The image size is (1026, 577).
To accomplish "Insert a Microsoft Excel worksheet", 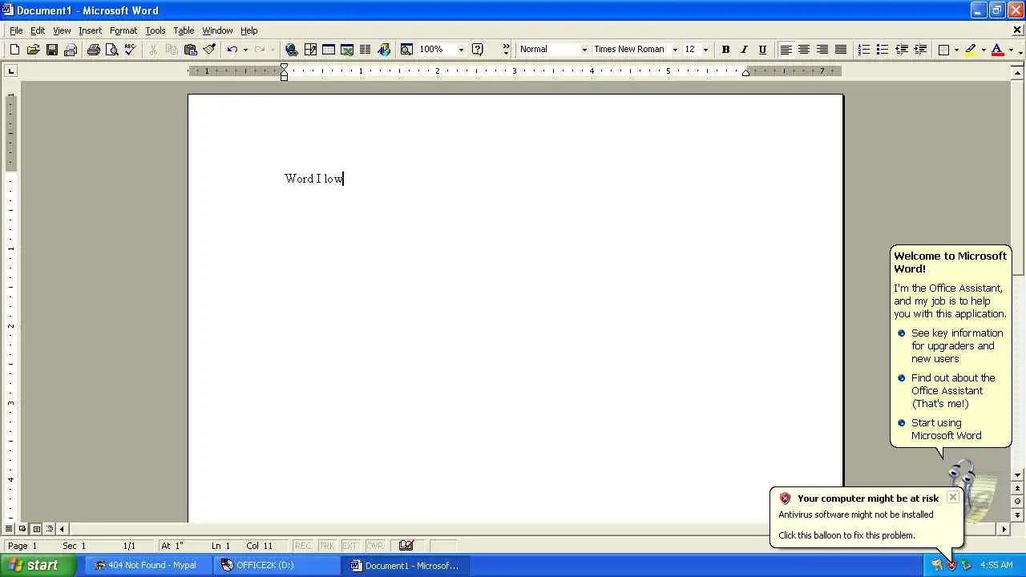I will pyautogui.click(x=347, y=50).
